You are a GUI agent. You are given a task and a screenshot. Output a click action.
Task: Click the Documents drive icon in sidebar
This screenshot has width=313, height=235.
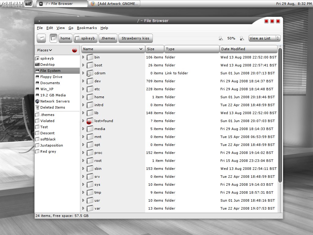coord(37,83)
